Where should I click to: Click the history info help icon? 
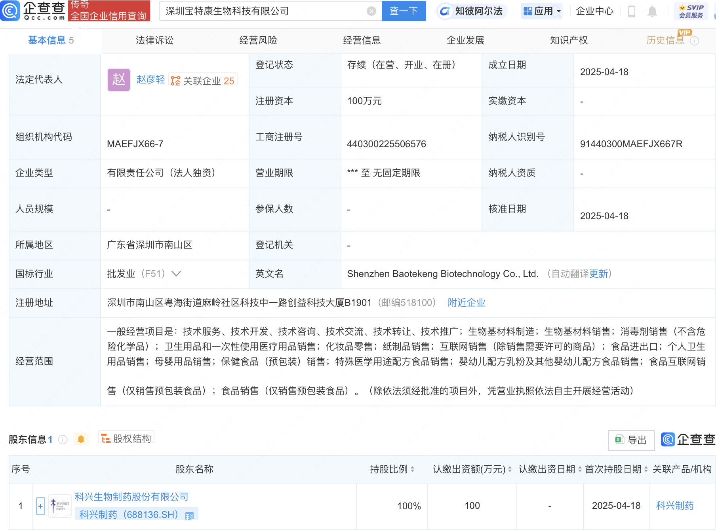[694, 41]
